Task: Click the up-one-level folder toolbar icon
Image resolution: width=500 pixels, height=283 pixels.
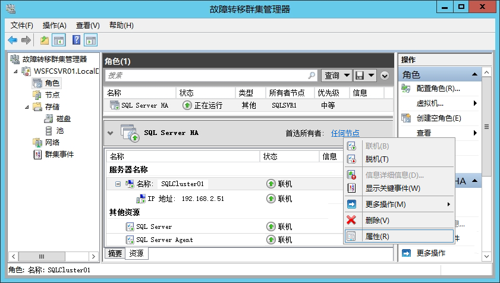Action: pos(45,40)
